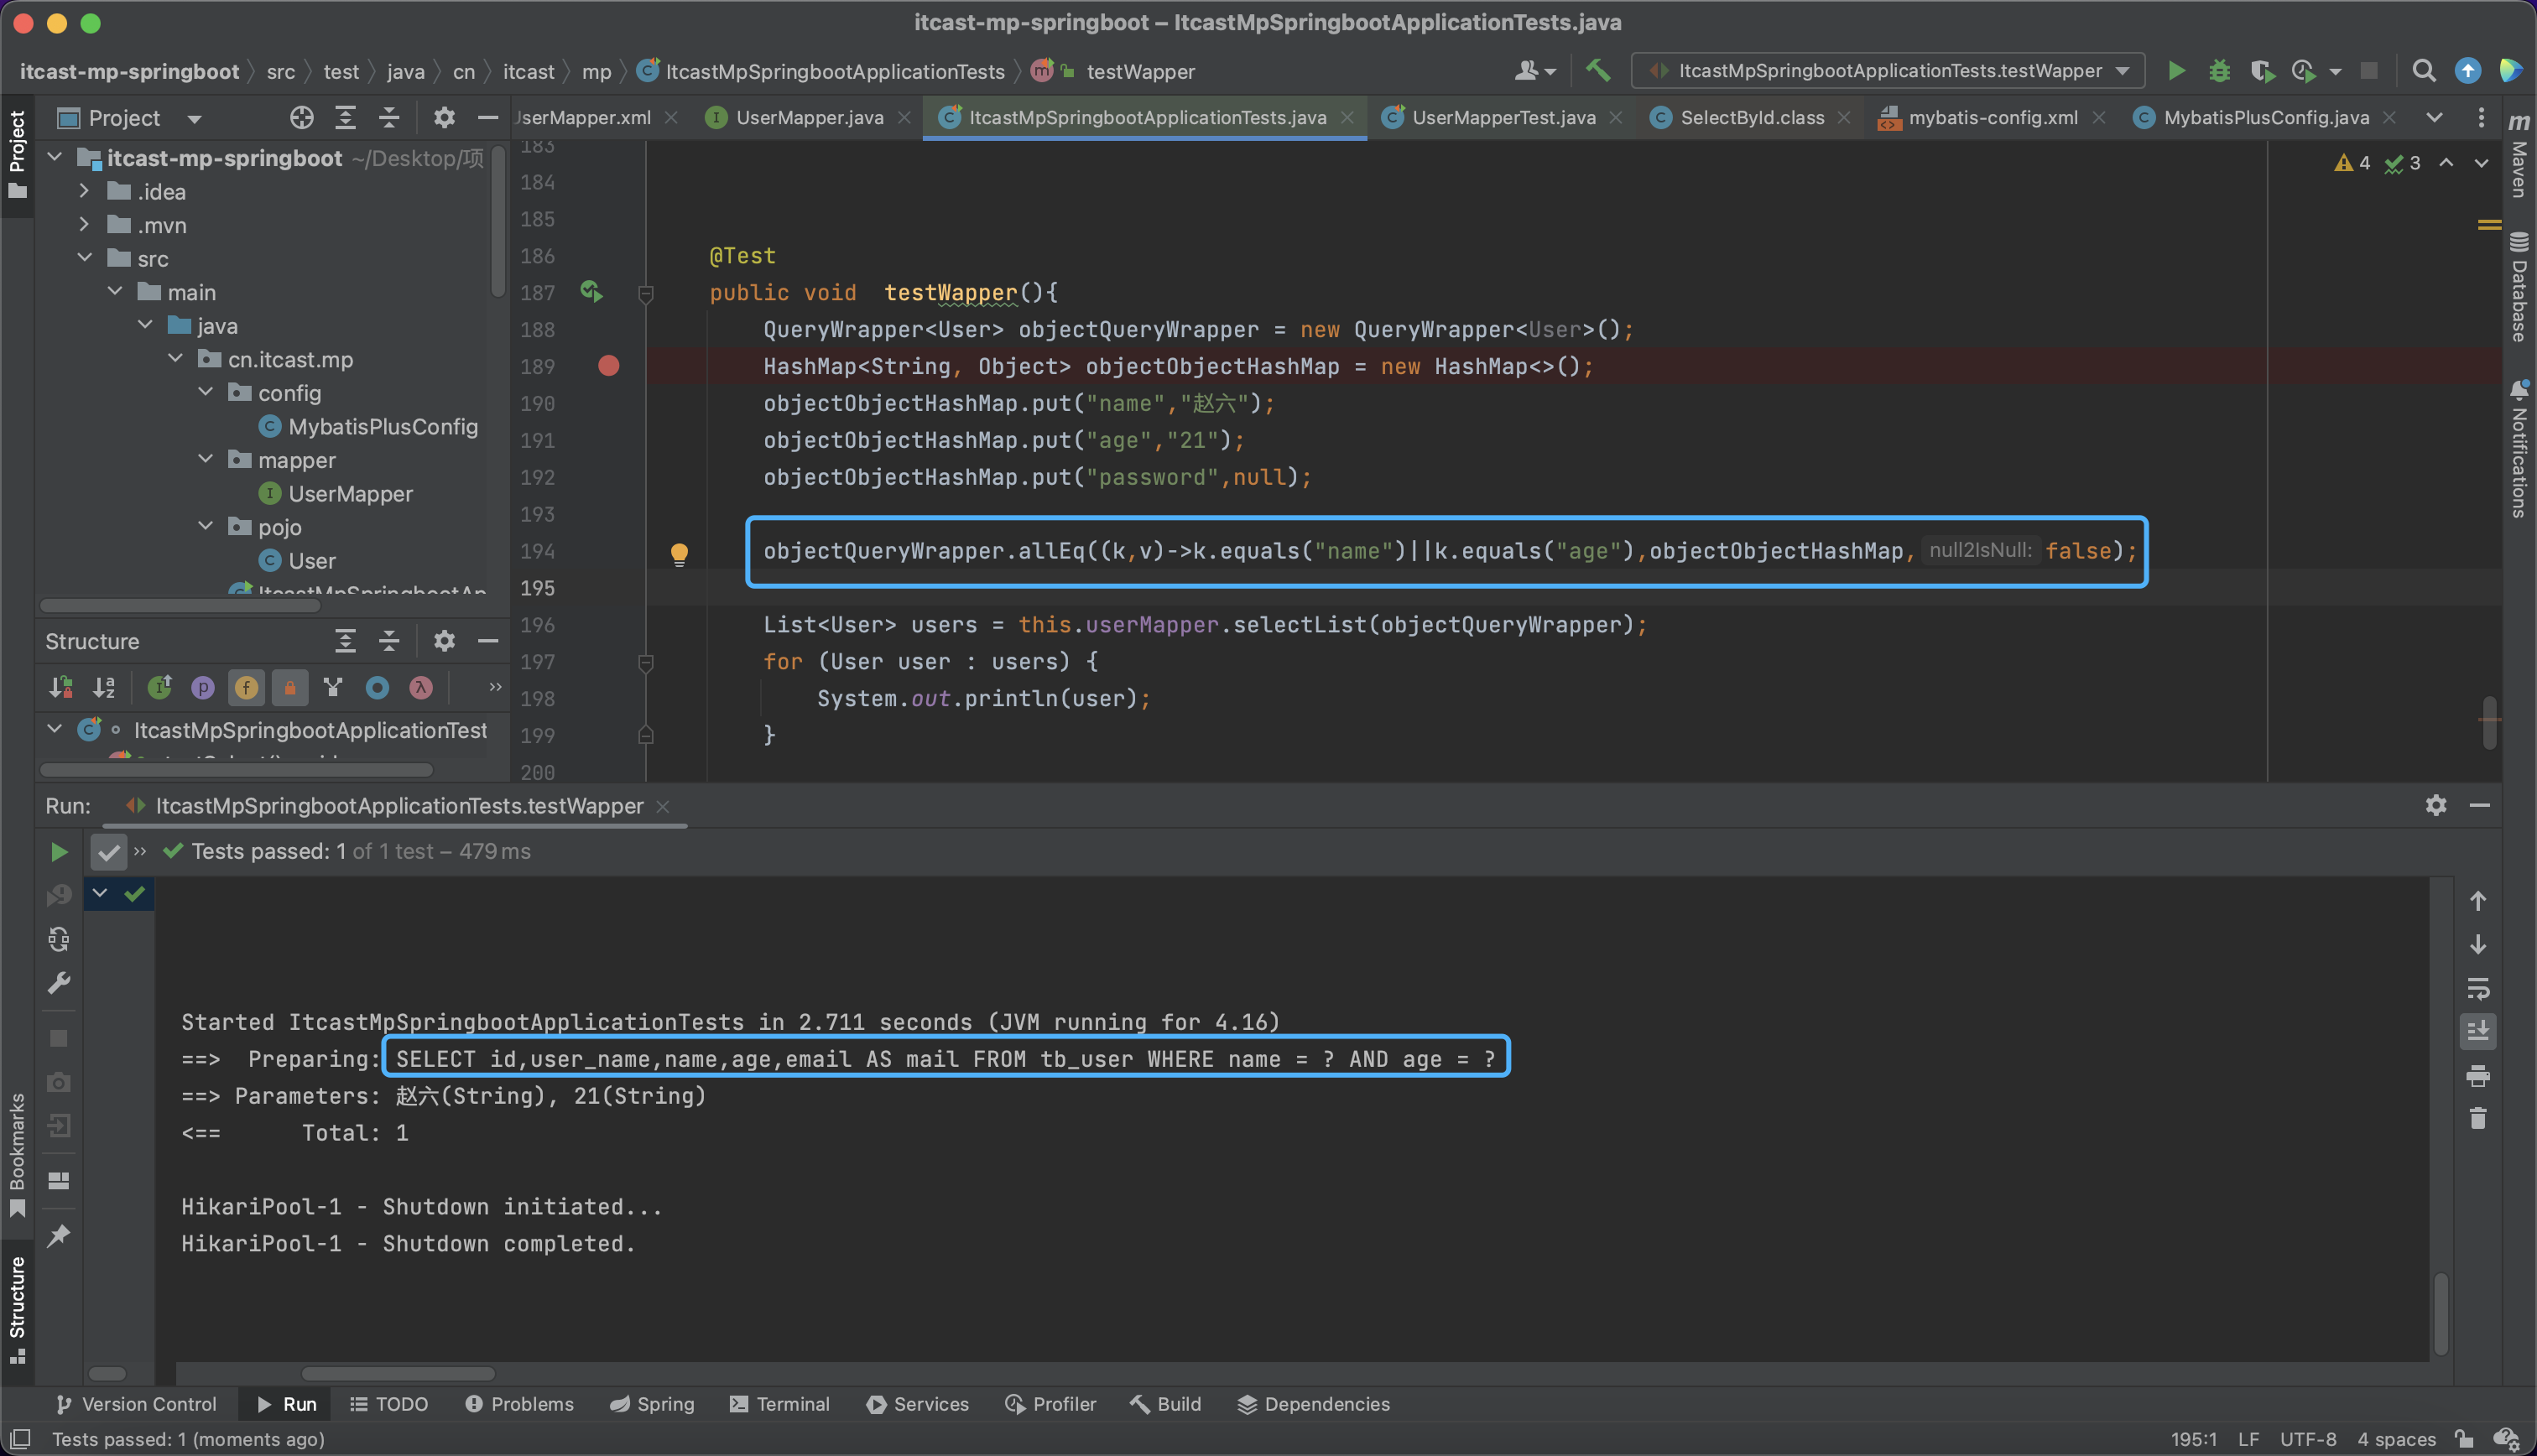This screenshot has height=1456, width=2537.
Task: Open Search Everywhere magnifier icon
Action: (2423, 71)
